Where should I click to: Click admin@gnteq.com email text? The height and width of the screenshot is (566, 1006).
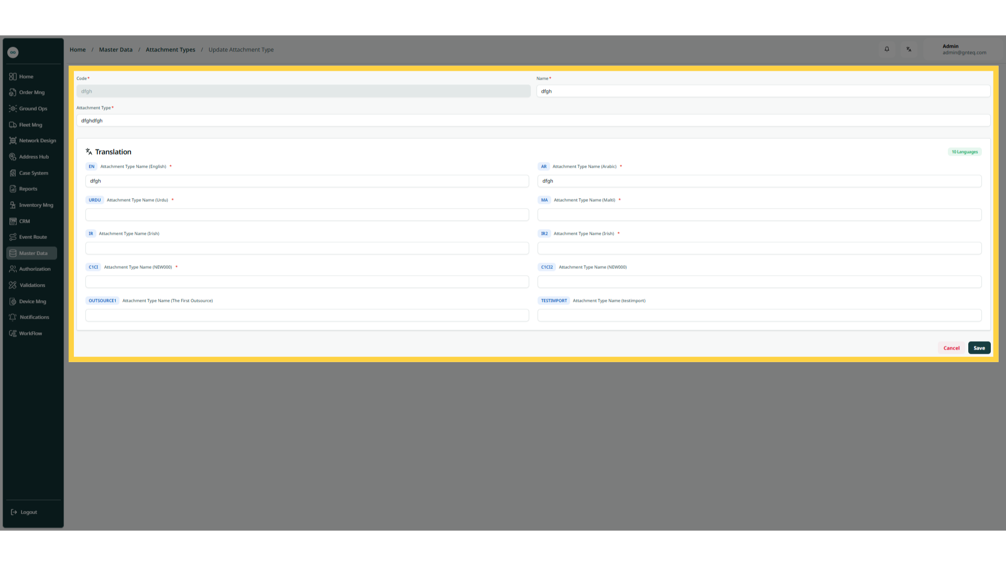point(964,52)
